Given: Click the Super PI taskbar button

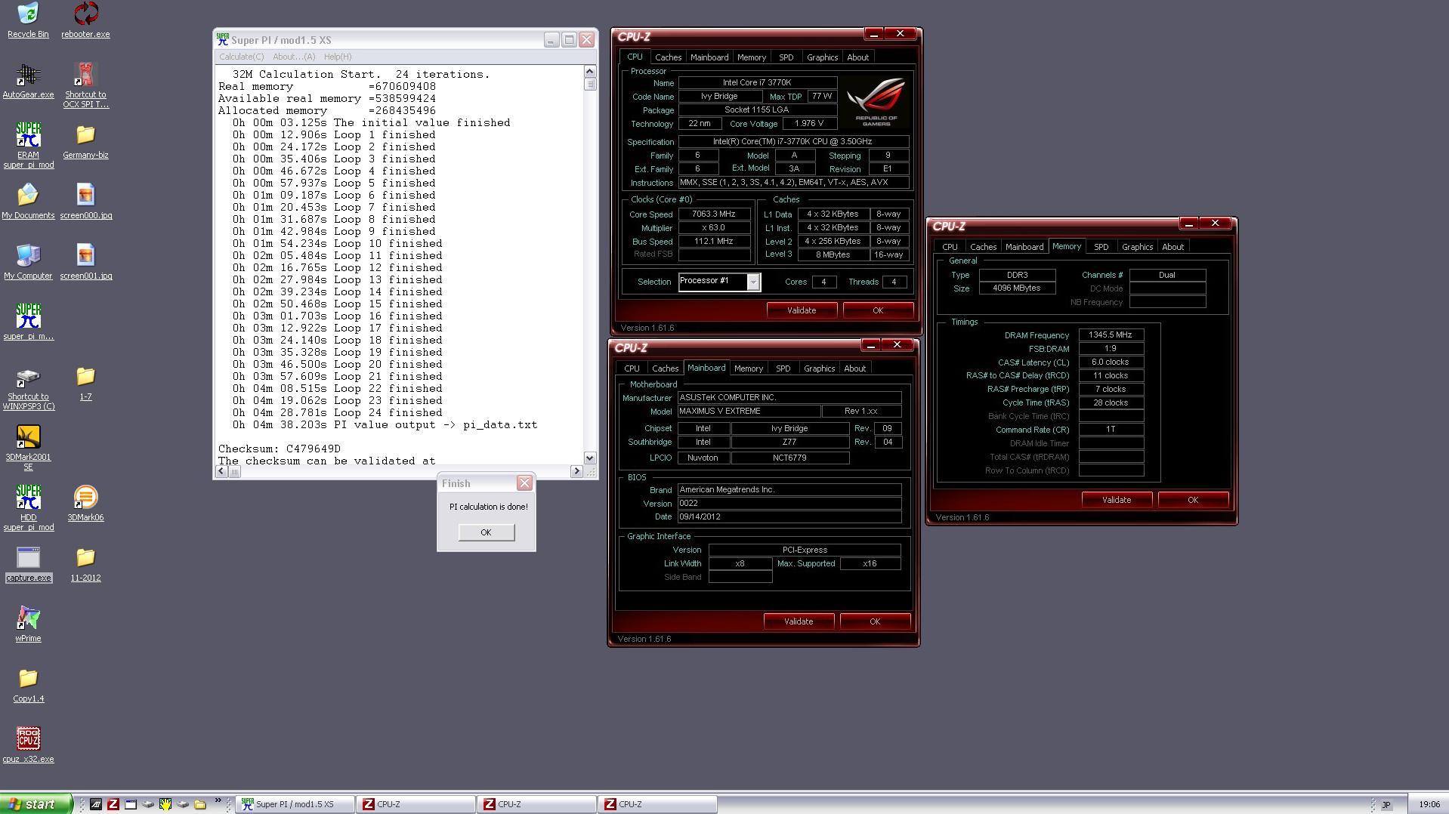Looking at the screenshot, I should [295, 804].
